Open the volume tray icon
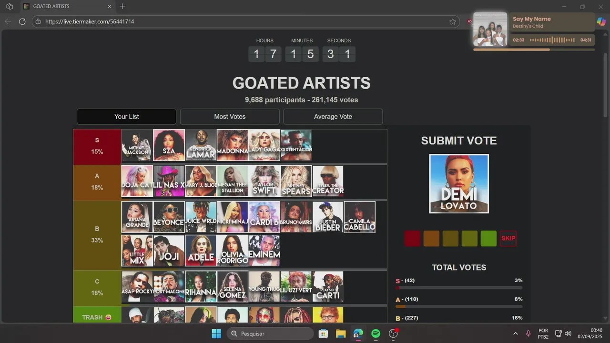The image size is (610, 343). 568,333
